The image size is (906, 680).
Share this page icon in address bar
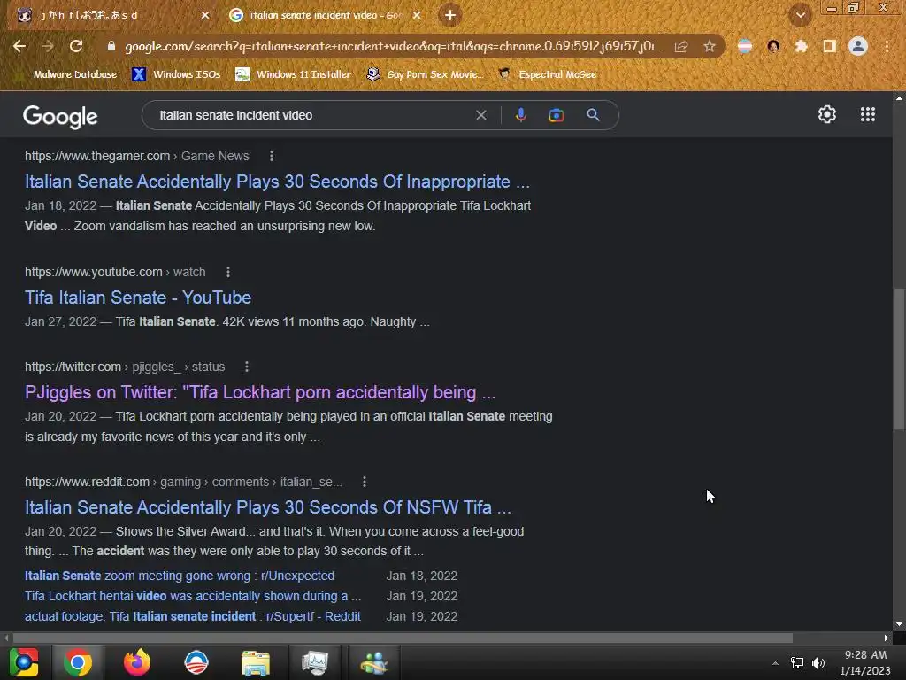(681, 46)
